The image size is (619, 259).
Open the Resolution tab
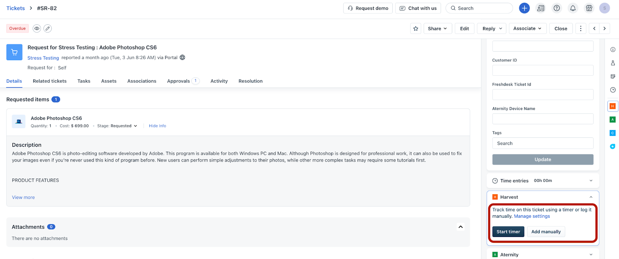pyautogui.click(x=251, y=81)
